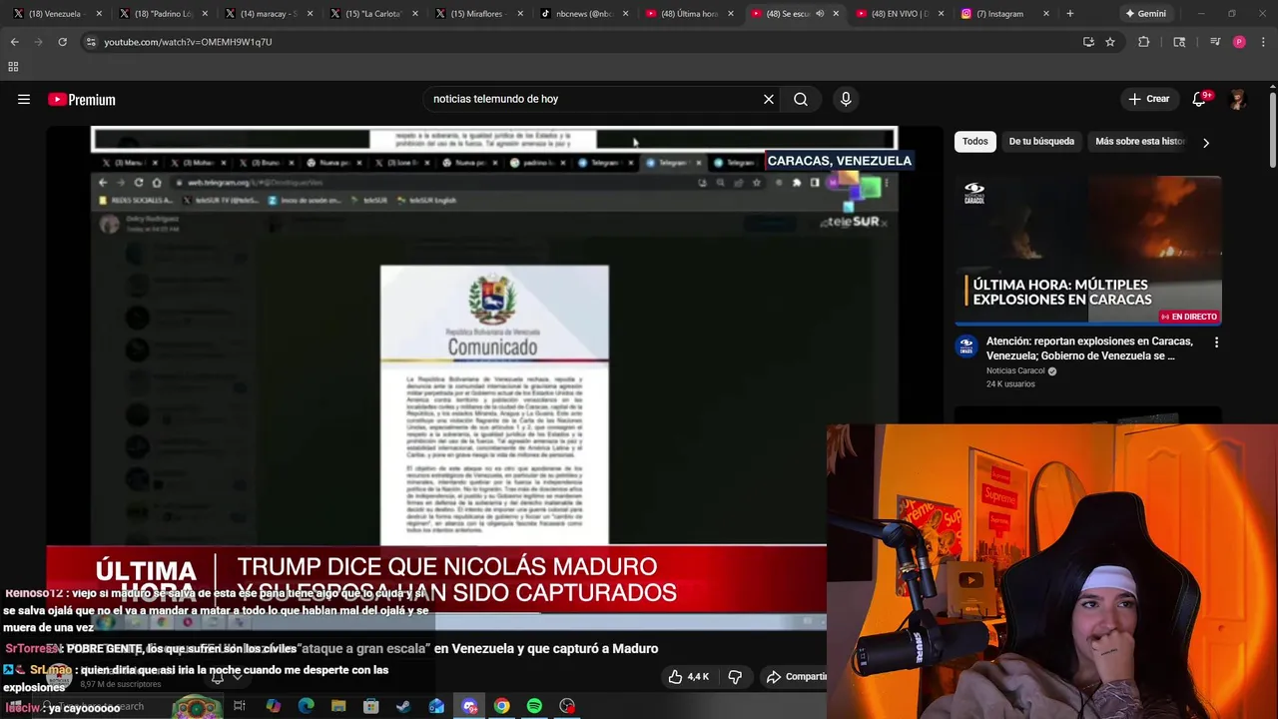1278x719 pixels.
Task: Open OBS recording app in taskbar
Action: [567, 706]
